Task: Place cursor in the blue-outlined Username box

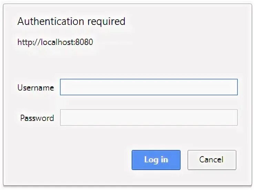Action: click(x=149, y=87)
